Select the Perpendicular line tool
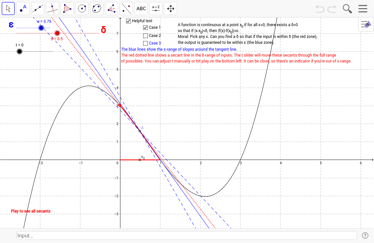Image resolution: width=374 pixels, height=243 pixels. [x=53, y=9]
